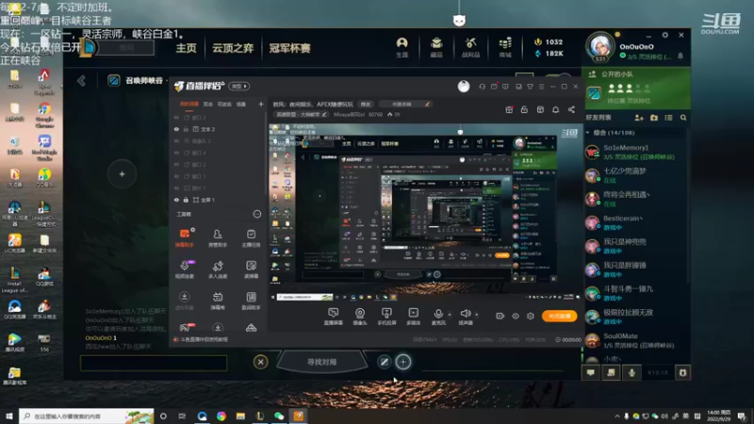Show hidden icons arrow in system tray

(617, 416)
